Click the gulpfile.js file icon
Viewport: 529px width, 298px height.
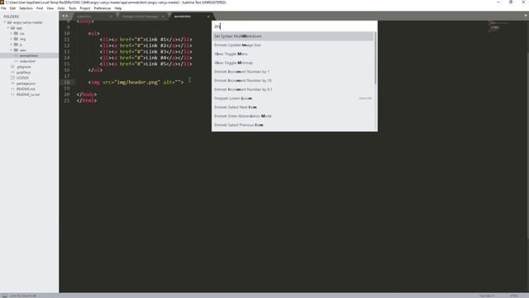tap(12, 72)
